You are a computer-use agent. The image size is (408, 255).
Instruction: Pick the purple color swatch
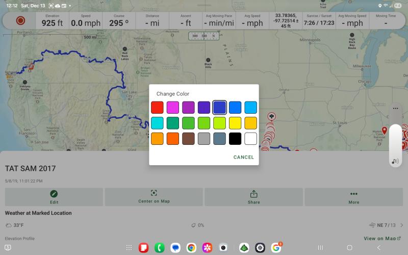click(188, 108)
